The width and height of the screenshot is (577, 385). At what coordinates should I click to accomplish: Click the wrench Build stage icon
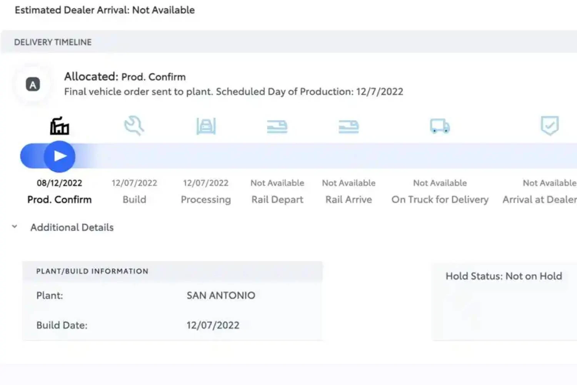pyautogui.click(x=134, y=126)
